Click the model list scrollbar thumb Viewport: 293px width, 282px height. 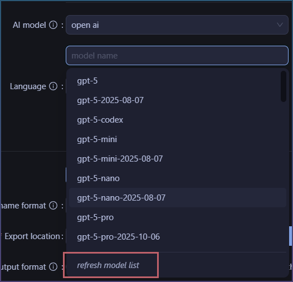284,86
